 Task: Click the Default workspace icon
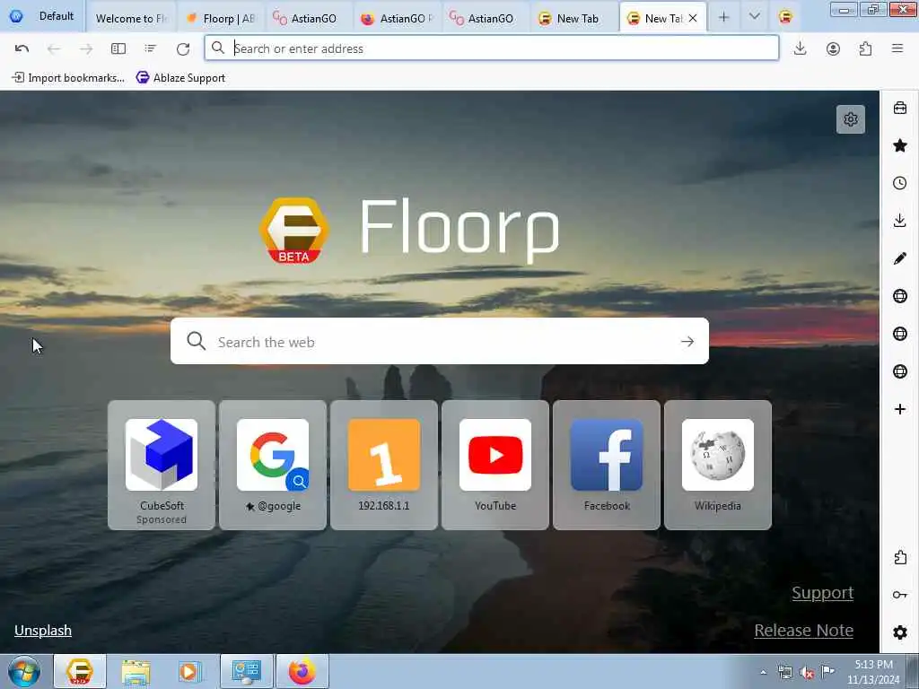16,16
